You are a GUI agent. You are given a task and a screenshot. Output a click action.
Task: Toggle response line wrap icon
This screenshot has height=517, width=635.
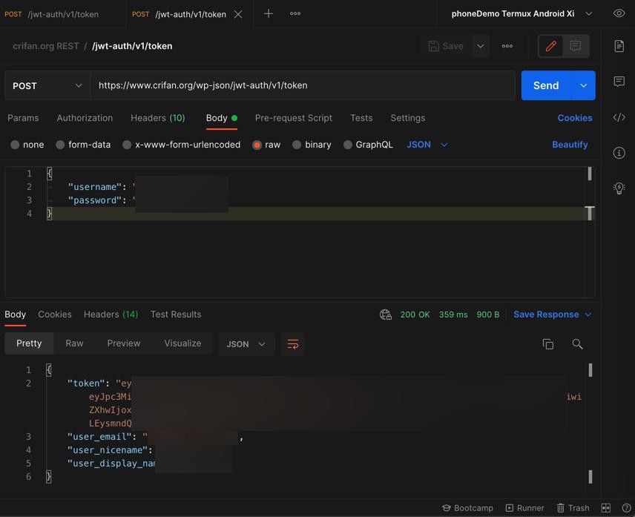tap(293, 344)
